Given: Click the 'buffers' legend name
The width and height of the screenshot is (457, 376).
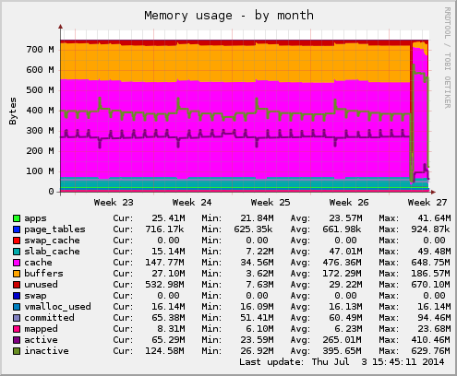Looking at the screenshot, I should tap(43, 274).
